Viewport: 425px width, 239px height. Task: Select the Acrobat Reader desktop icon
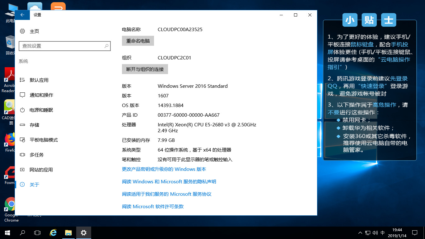pos(9,80)
